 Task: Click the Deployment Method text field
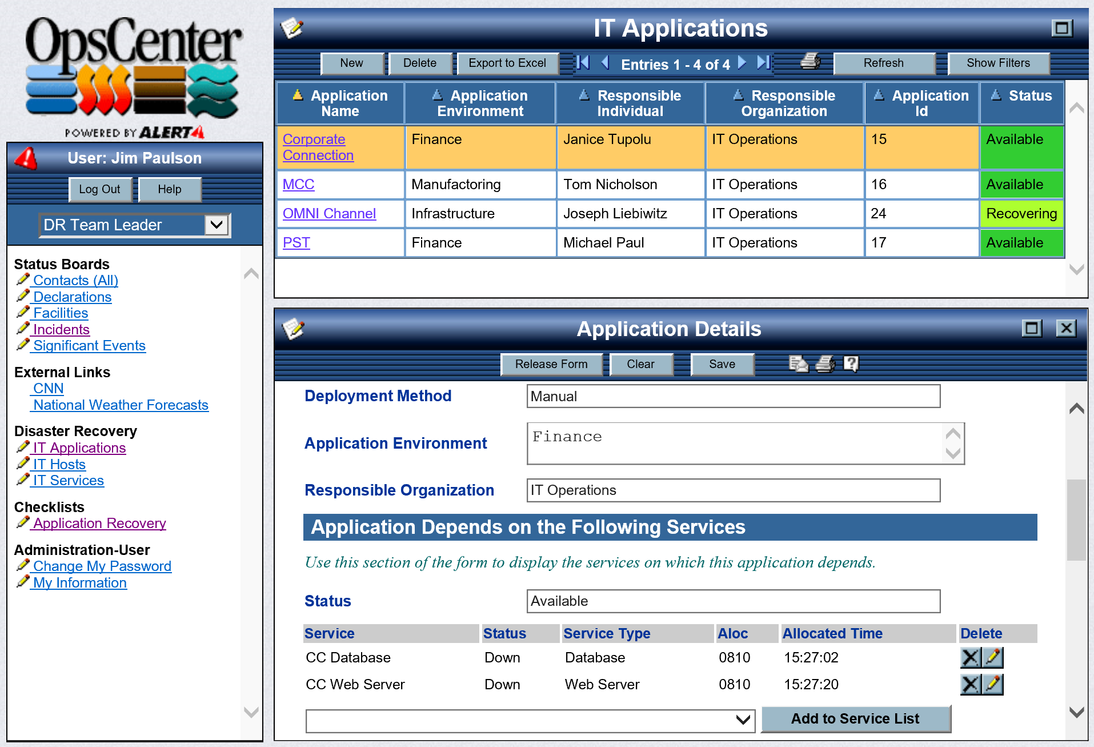coord(733,396)
